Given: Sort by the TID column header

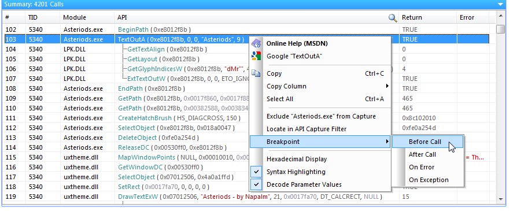Looking at the screenshot, I should coord(43,17).
